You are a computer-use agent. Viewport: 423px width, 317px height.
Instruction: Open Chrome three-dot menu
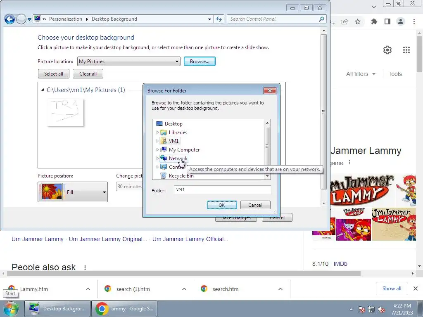(414, 21)
